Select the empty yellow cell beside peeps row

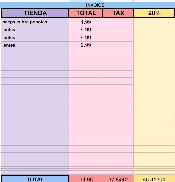point(154,22)
